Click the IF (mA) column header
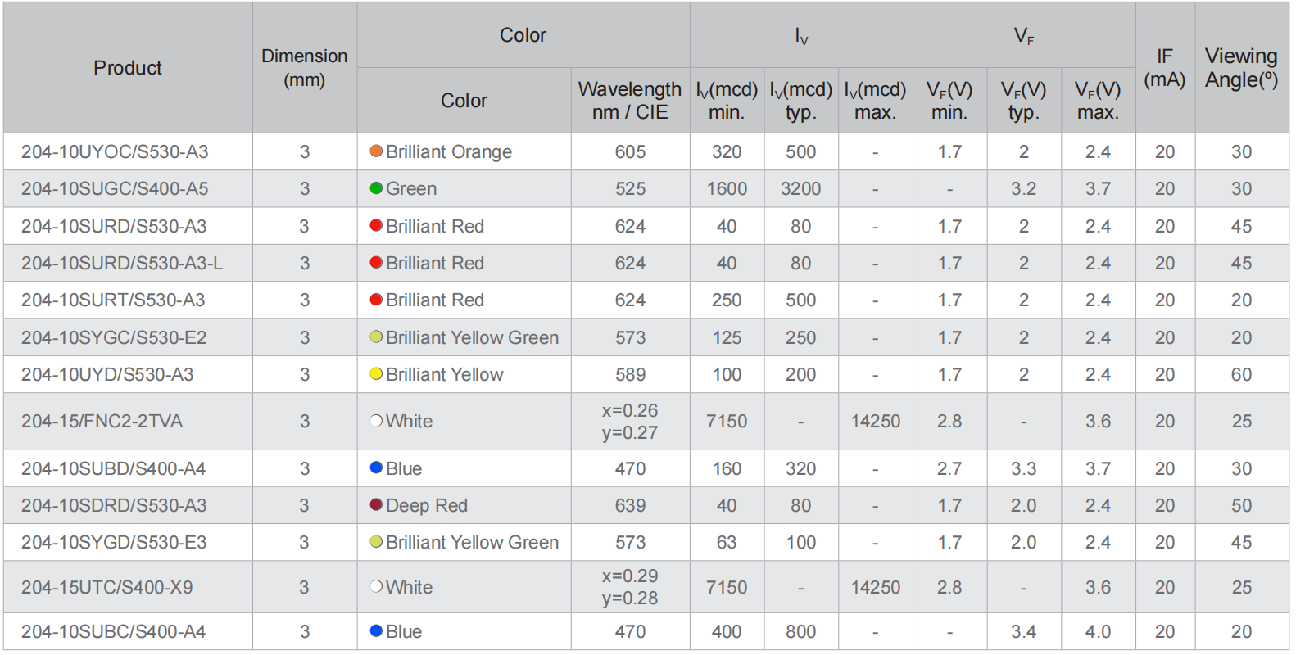 [1164, 68]
